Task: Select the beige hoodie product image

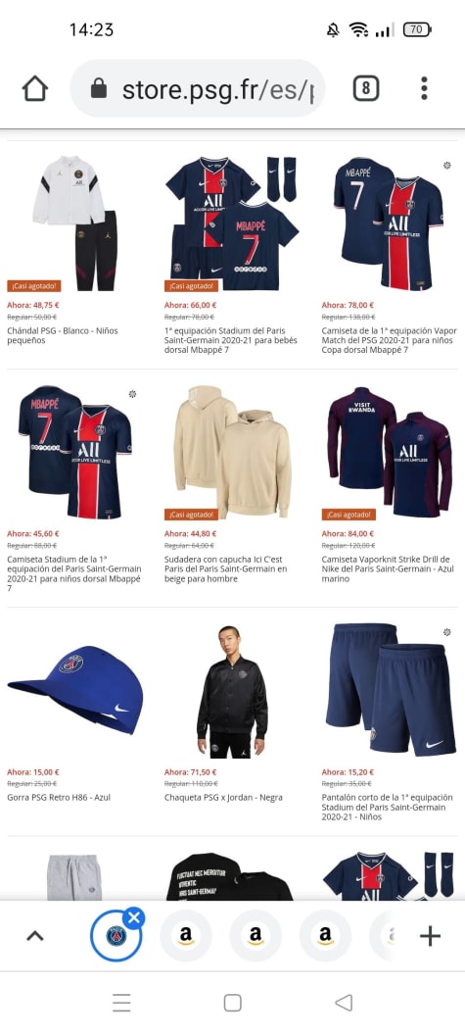Action: pos(232,452)
